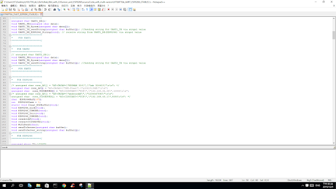
Task: Click the 'C source file' status text
Action: click(6, 180)
